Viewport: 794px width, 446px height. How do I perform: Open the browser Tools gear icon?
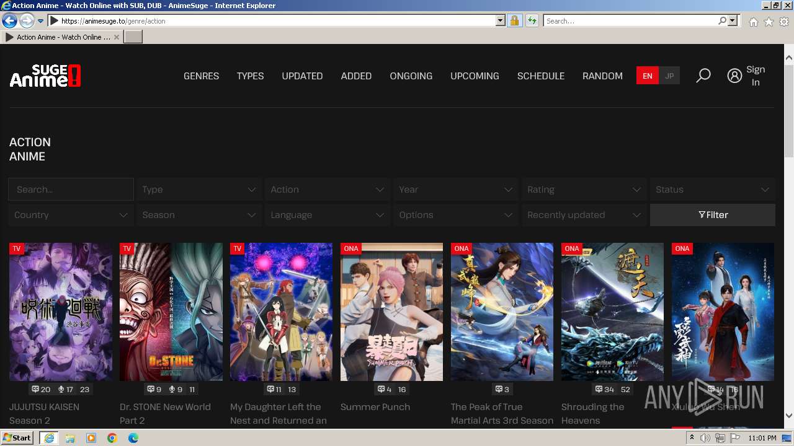[784, 22]
